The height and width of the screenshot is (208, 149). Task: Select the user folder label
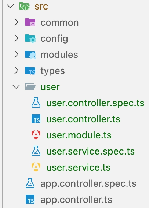coord(50,87)
